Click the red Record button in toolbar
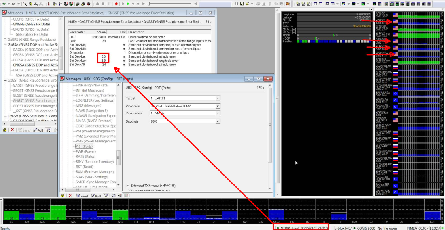This screenshot has height=230, width=445. [x=116, y=4]
